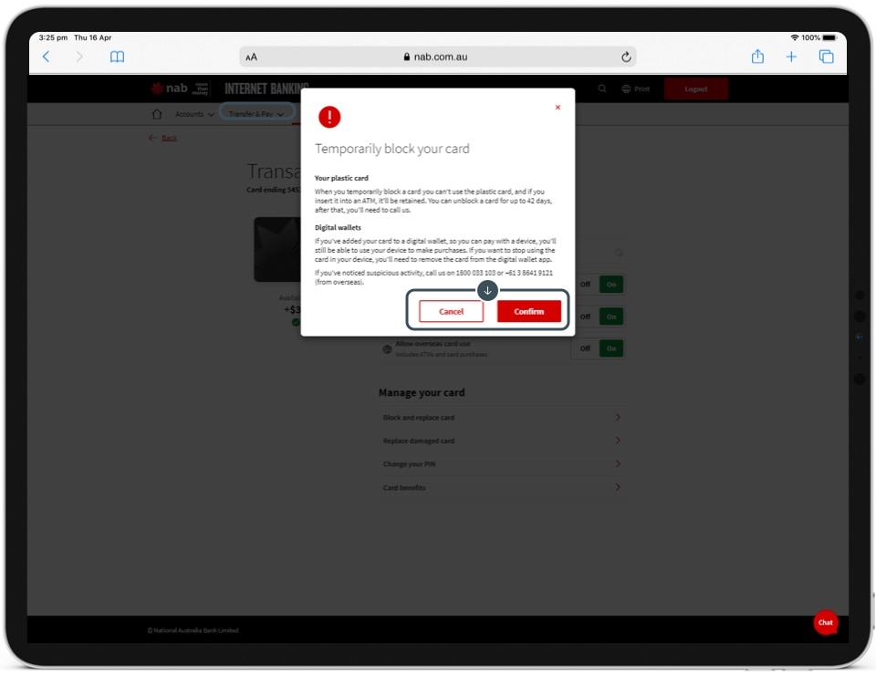Click the Cancel button in dialog
This screenshot has height=675, width=876.
[451, 311]
